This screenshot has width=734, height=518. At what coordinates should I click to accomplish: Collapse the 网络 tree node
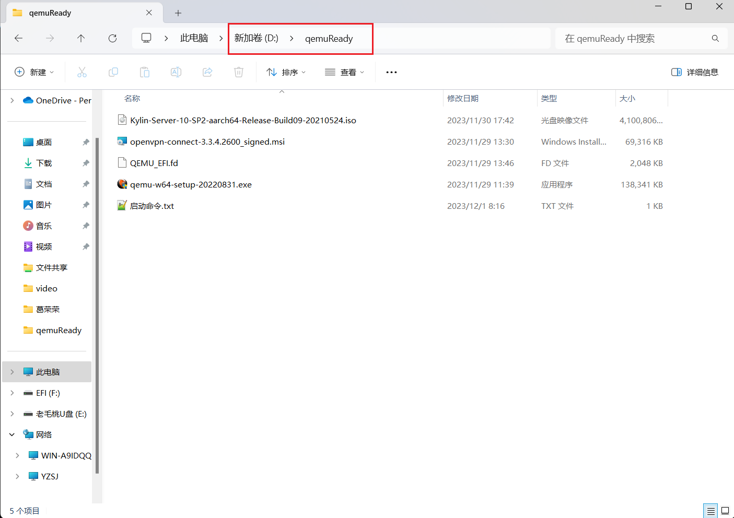pyautogui.click(x=12, y=434)
